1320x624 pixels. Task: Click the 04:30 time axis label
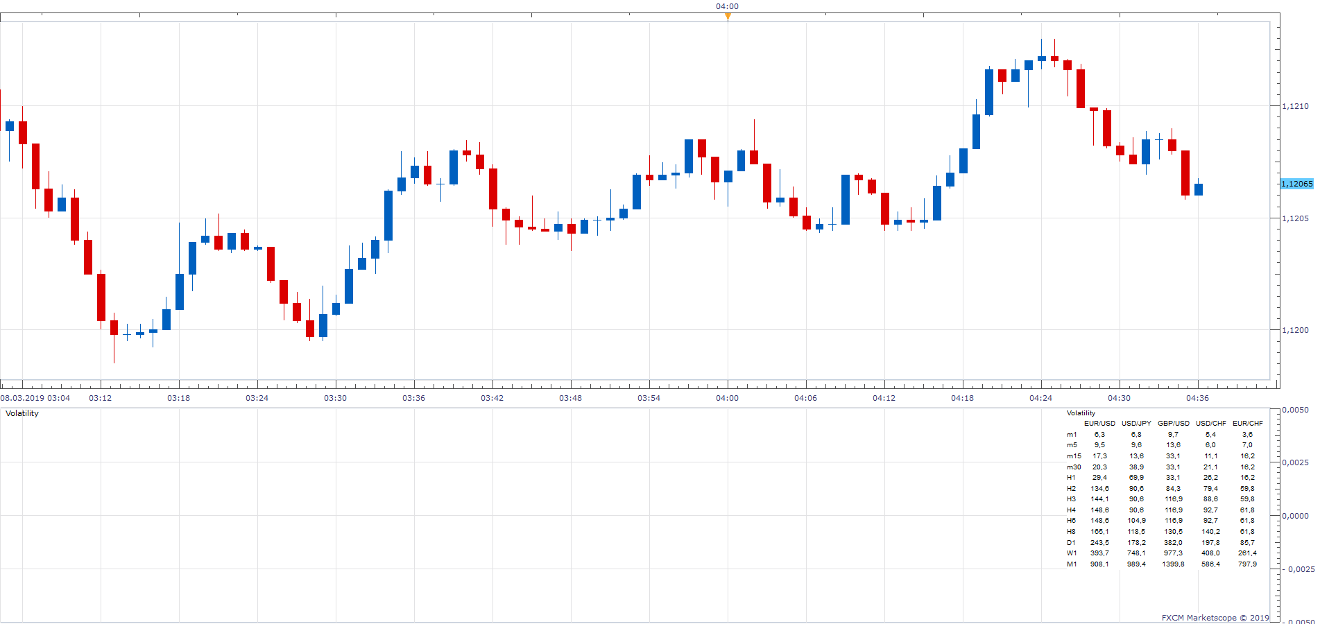click(1120, 398)
